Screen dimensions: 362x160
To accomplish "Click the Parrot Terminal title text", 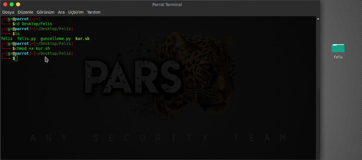I will 167,5.
